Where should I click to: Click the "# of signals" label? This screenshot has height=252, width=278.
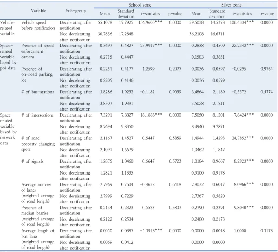32,161
